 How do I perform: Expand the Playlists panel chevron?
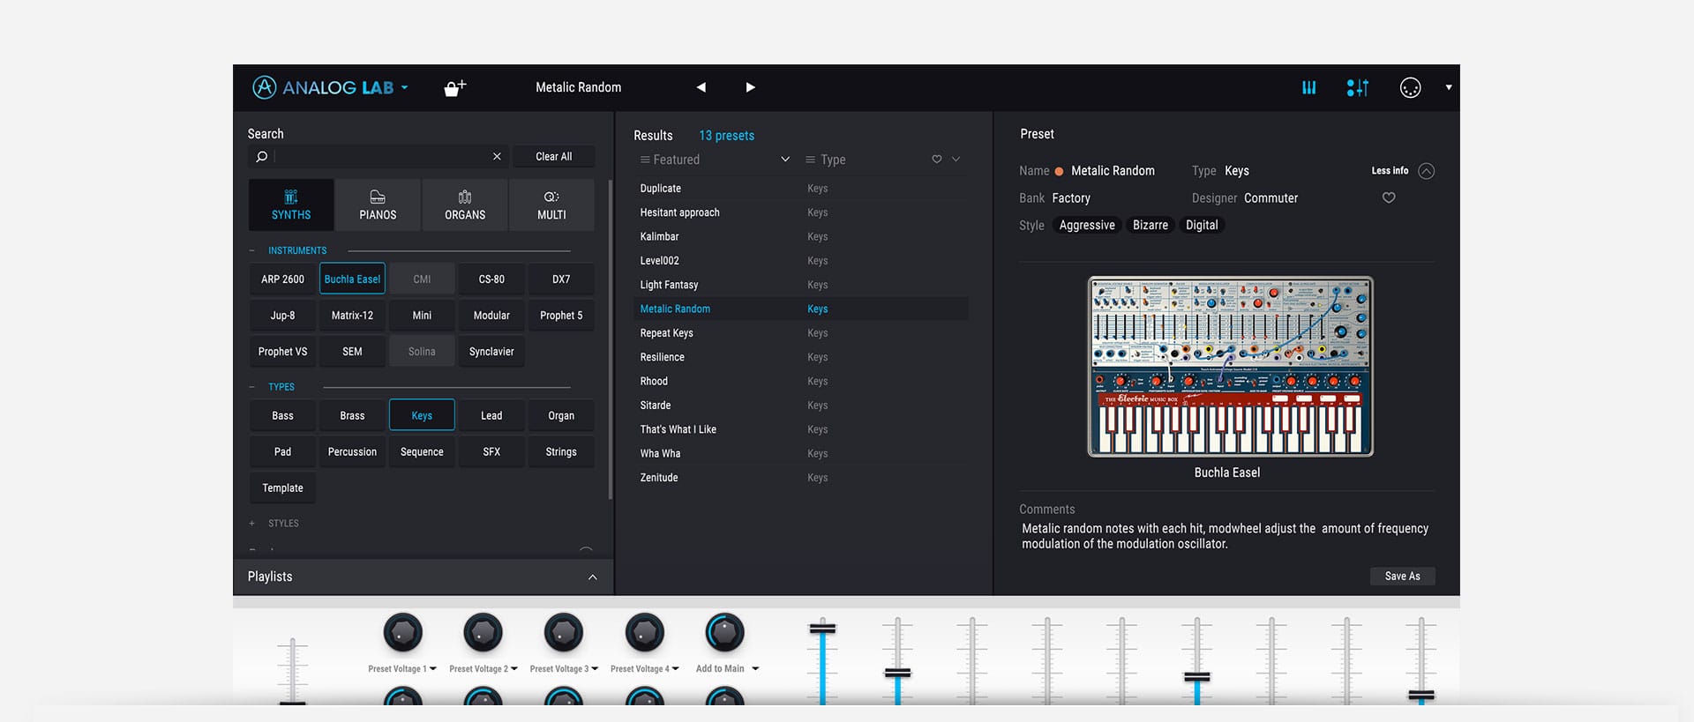tap(592, 577)
